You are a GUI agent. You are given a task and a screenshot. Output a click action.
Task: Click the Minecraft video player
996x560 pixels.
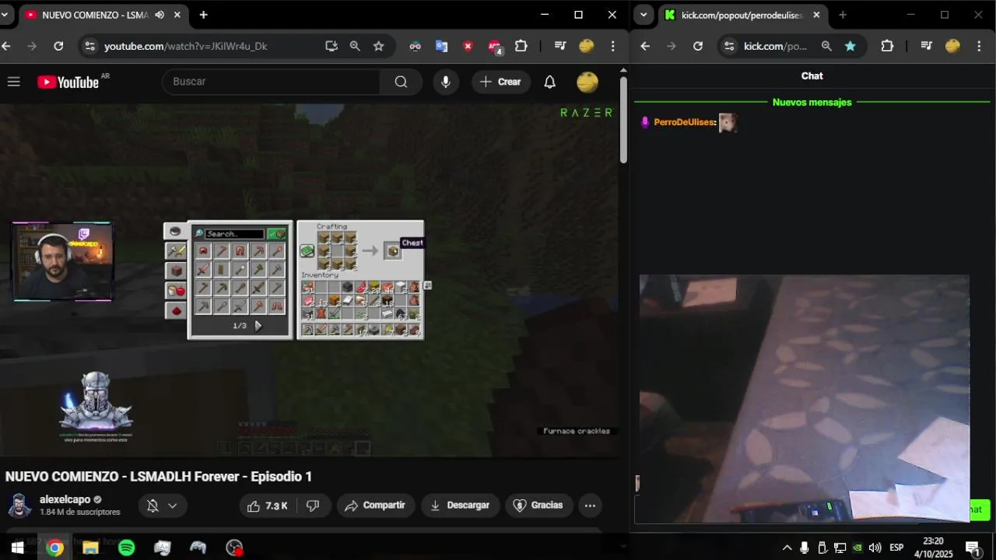[311, 280]
